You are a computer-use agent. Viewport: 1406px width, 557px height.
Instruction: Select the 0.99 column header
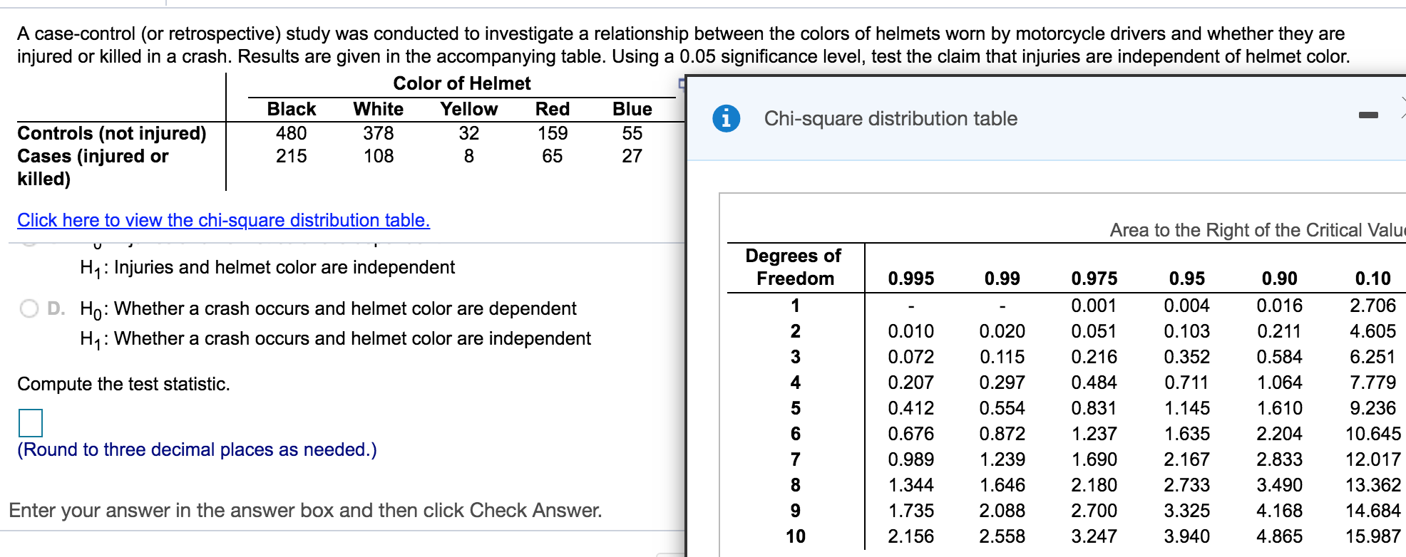pos(1002,278)
